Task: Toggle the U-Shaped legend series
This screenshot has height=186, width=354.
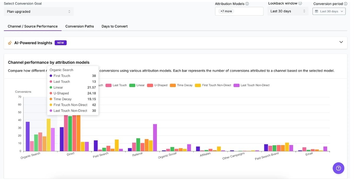Action: point(157,85)
